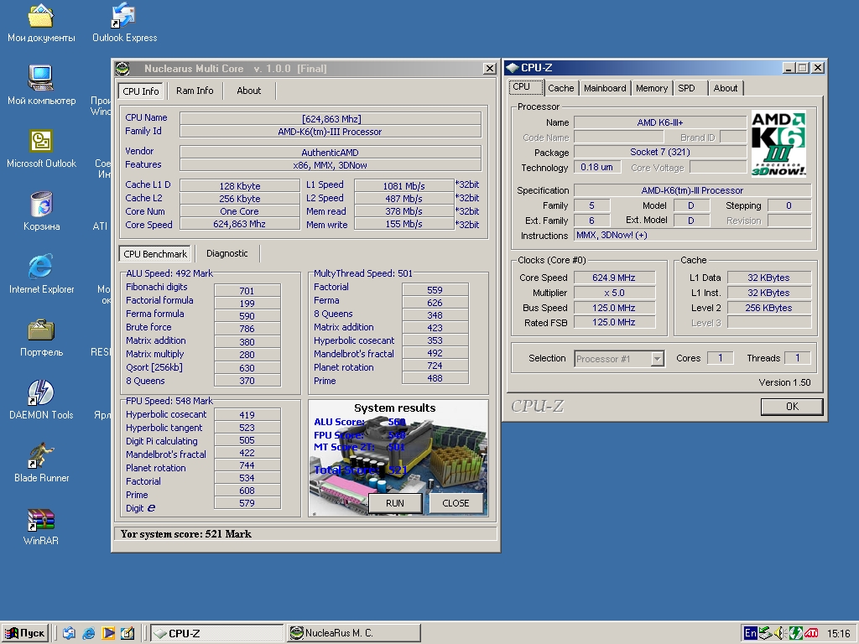Click OK in the CPU-Z window
This screenshot has height=644, width=859.
[x=792, y=407]
